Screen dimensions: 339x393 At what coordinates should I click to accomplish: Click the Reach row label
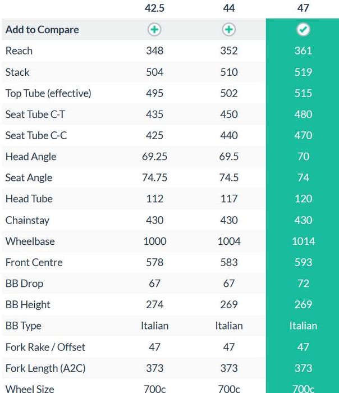coord(19,51)
